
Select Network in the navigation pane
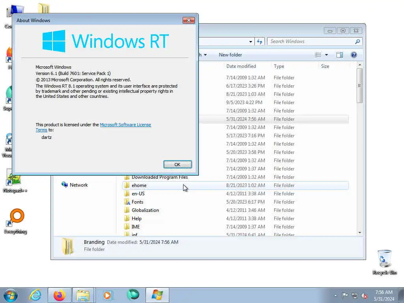point(79,185)
